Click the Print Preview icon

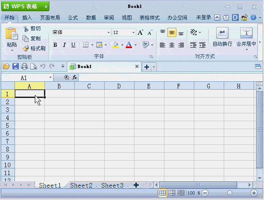34,66
